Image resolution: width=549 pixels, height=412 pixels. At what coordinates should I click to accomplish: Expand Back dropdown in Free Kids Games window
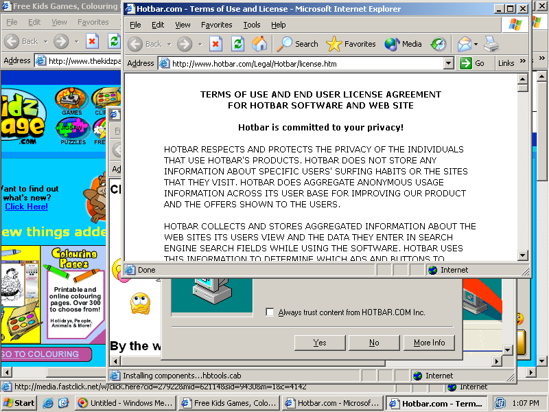45,41
